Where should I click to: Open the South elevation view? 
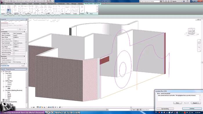tap(9, 96)
